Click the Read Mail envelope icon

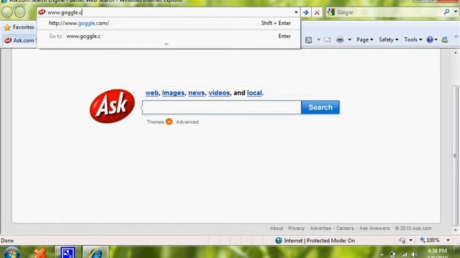328,40
